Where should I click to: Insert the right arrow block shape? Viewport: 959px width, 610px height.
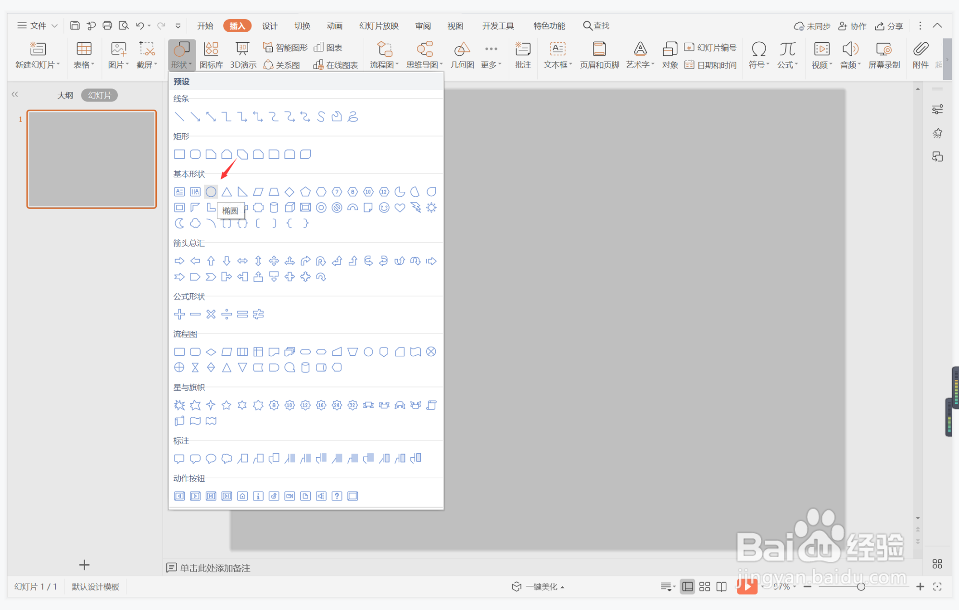[x=179, y=261]
